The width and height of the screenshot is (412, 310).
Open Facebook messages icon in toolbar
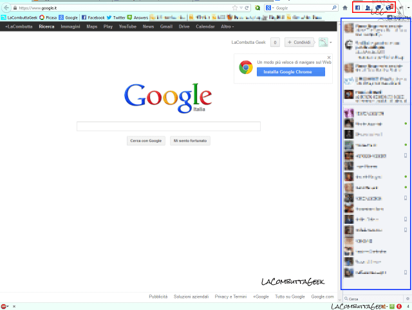point(378,8)
